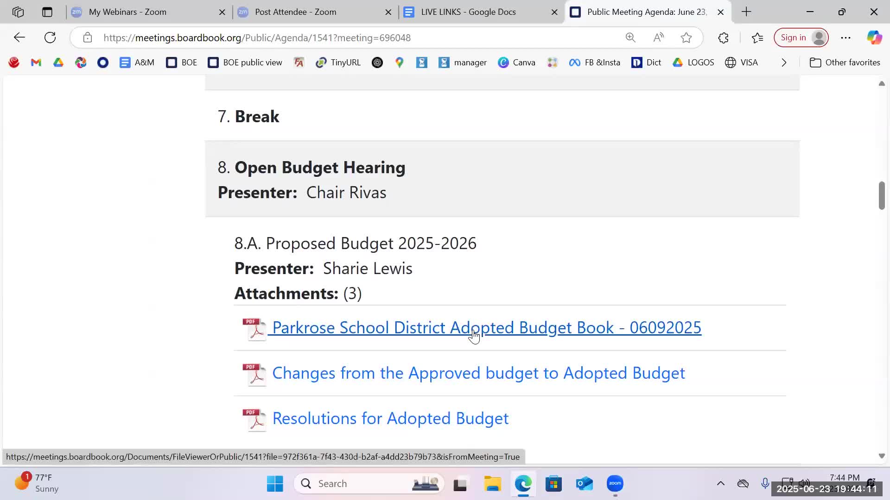Add page to favorites with star icon
This screenshot has height=500, width=890.
pos(686,37)
